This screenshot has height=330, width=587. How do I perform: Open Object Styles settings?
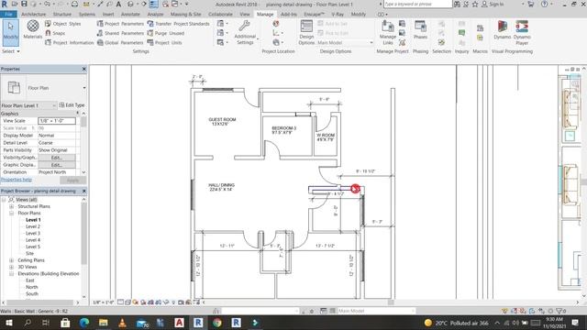click(x=62, y=24)
